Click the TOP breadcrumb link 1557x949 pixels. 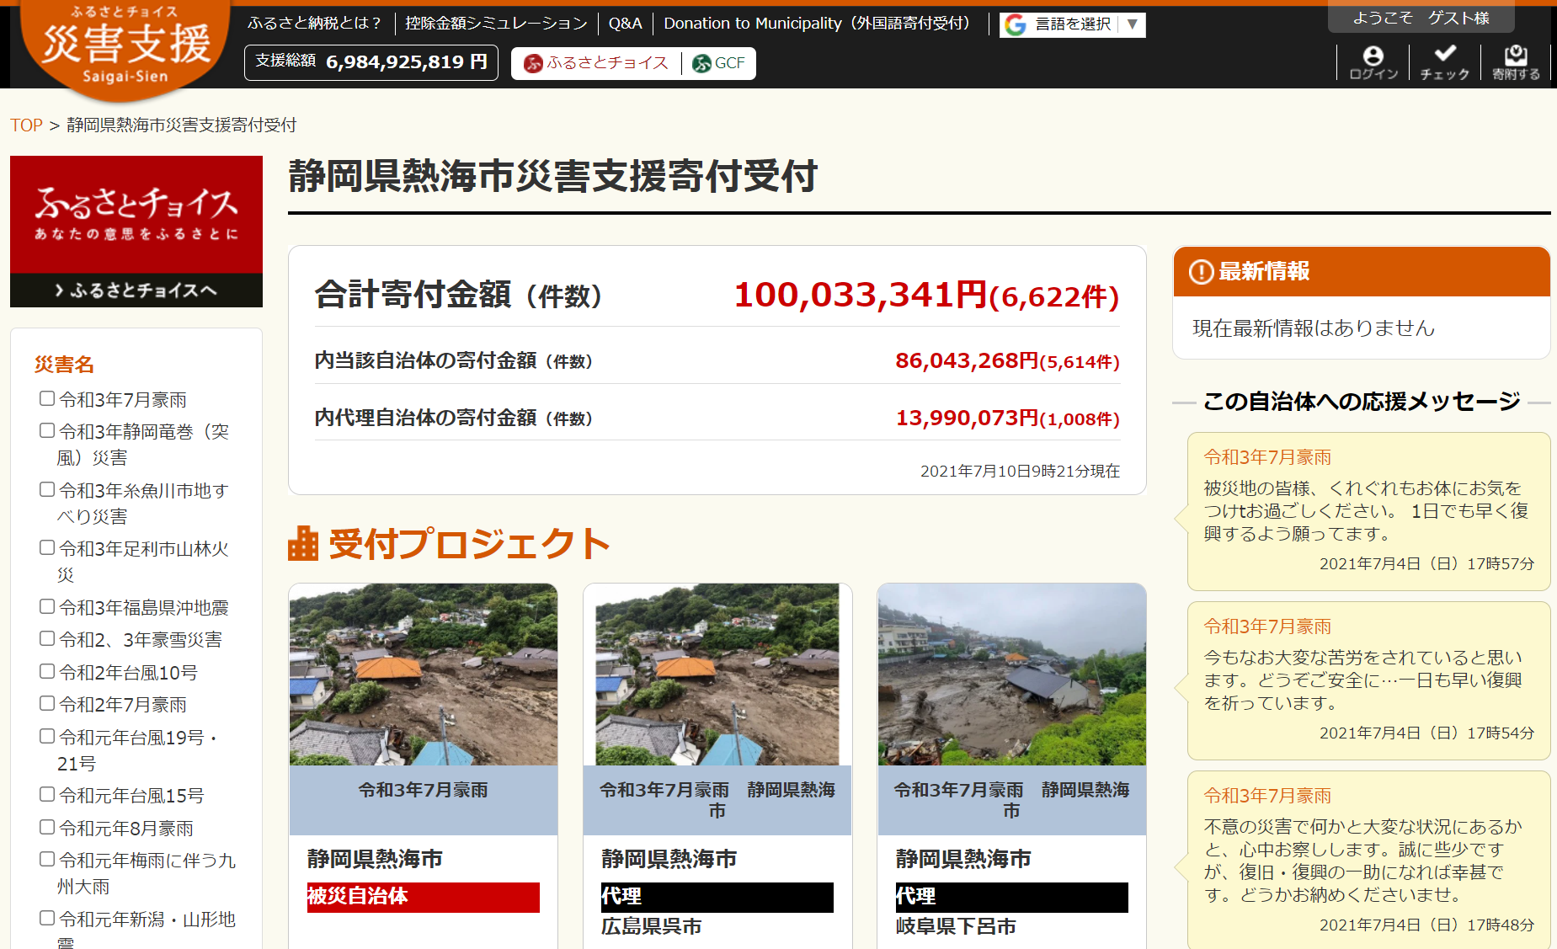click(x=26, y=125)
